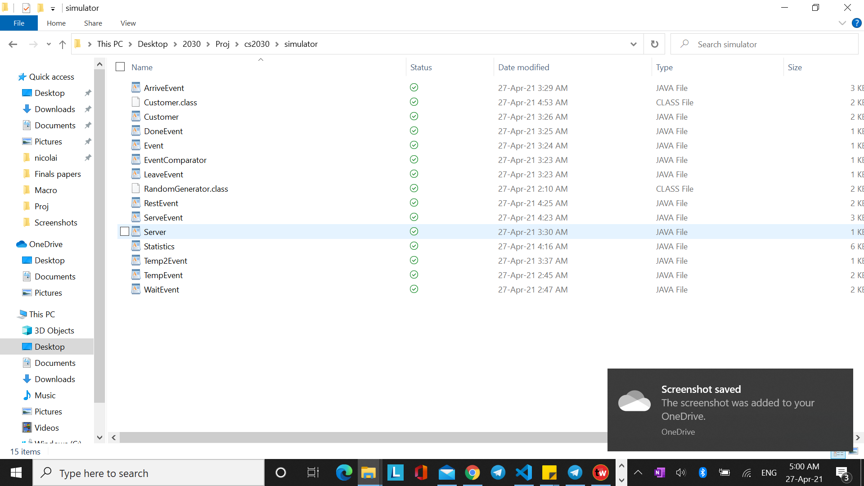Open the recent locations dropdown arrow
The width and height of the screenshot is (864, 486).
point(49,44)
